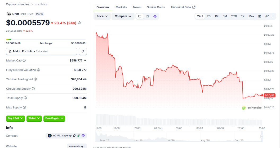Click the unc coin avatar image
The image size is (280, 148).
coord(8,14)
